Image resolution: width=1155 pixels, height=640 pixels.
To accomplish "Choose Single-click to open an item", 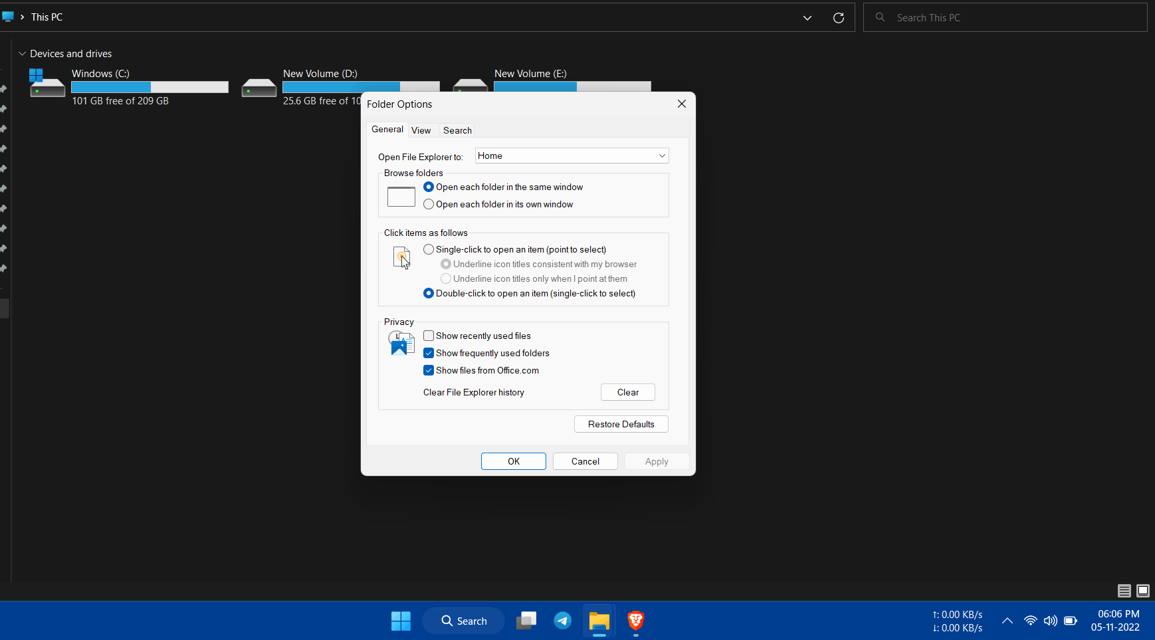I will [515, 250].
